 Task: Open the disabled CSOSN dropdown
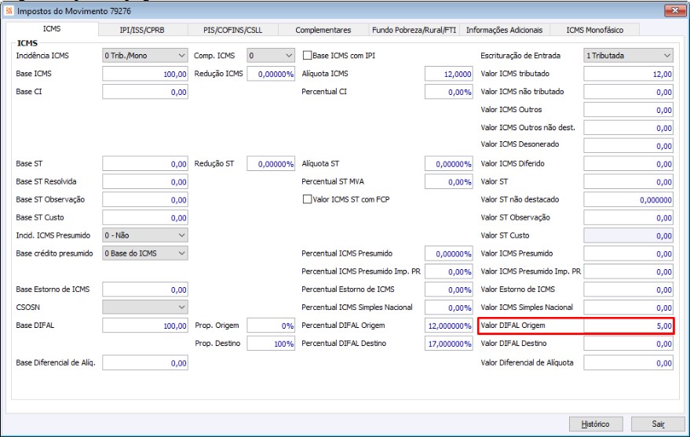145,307
